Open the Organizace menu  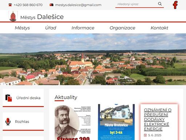(122, 28)
